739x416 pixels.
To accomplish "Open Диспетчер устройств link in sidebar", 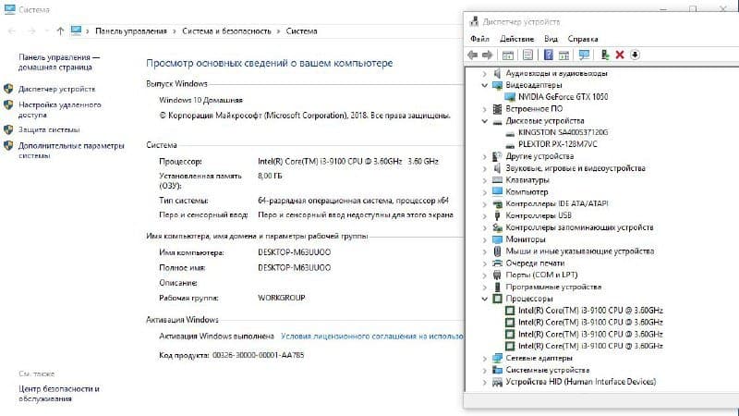I will coord(55,90).
